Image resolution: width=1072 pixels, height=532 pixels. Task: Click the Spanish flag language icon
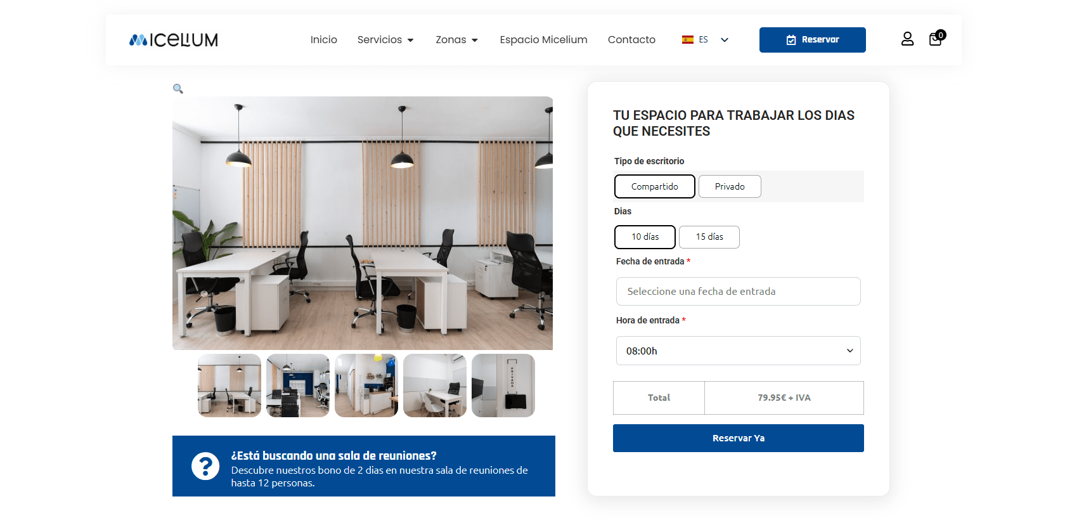click(x=687, y=39)
